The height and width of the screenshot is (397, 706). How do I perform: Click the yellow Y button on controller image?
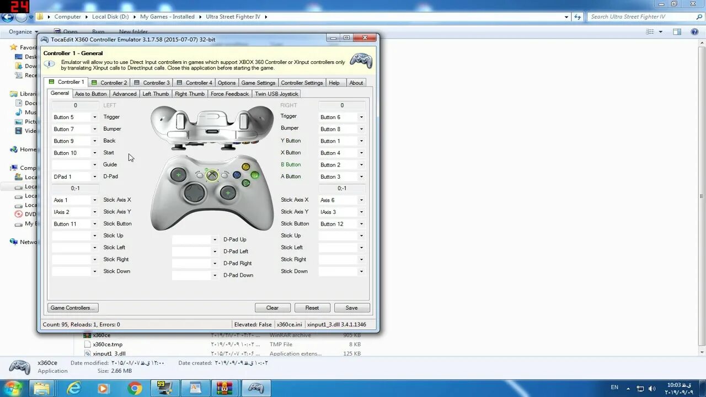(x=246, y=167)
